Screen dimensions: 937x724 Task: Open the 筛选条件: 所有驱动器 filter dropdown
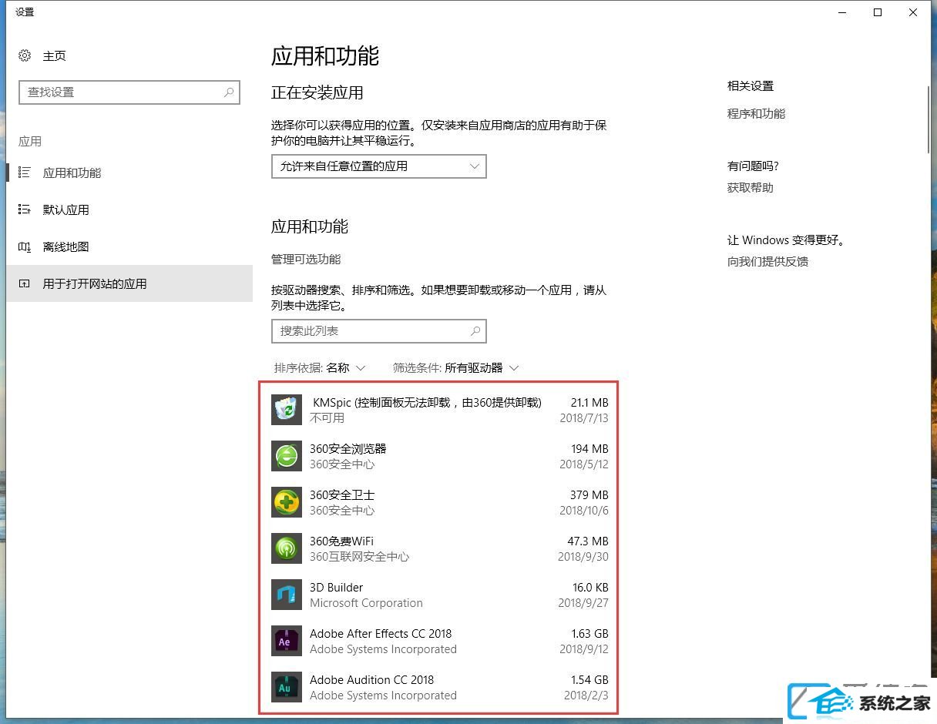pos(456,368)
